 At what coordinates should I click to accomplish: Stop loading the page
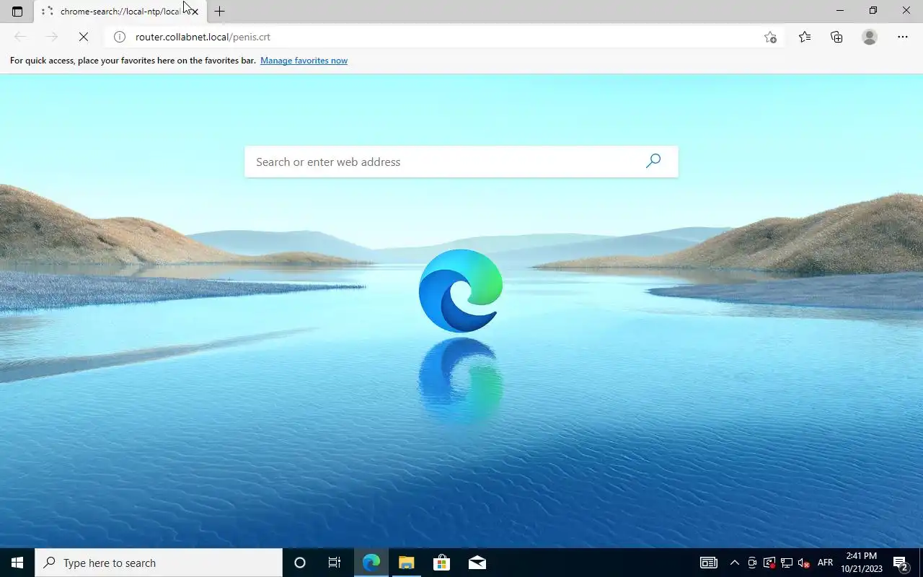(84, 37)
